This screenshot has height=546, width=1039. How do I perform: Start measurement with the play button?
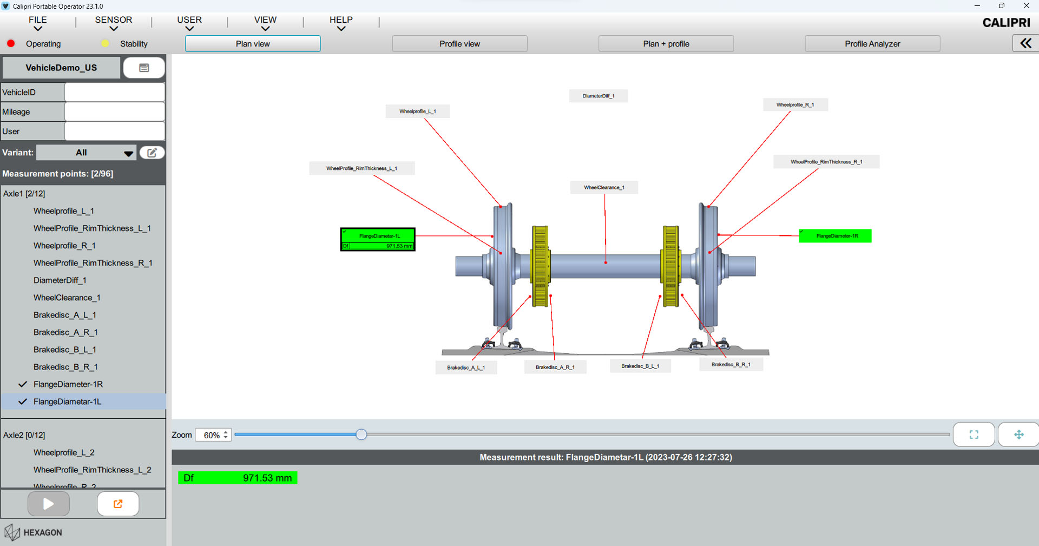(x=49, y=504)
